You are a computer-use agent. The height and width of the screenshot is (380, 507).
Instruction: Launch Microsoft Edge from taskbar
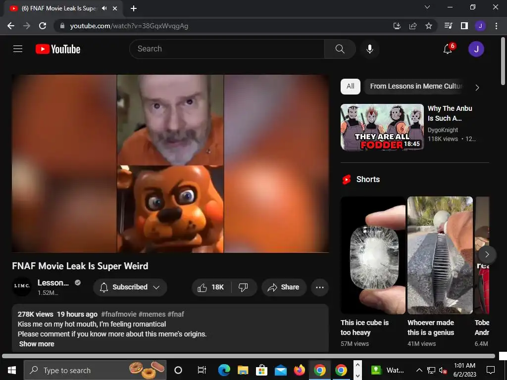(x=224, y=370)
